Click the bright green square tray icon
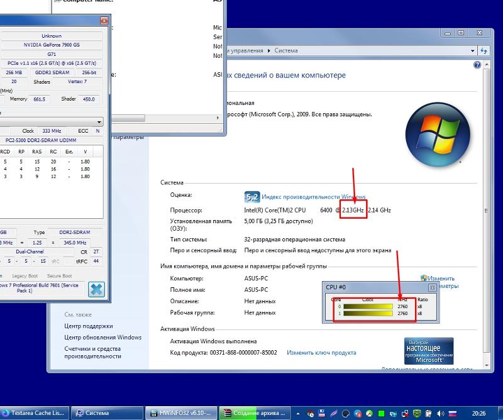The height and width of the screenshot is (420, 503). pos(381,413)
